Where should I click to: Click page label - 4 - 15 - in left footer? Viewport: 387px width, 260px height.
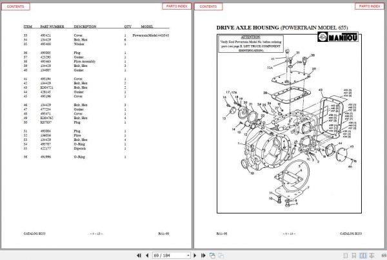96,234
